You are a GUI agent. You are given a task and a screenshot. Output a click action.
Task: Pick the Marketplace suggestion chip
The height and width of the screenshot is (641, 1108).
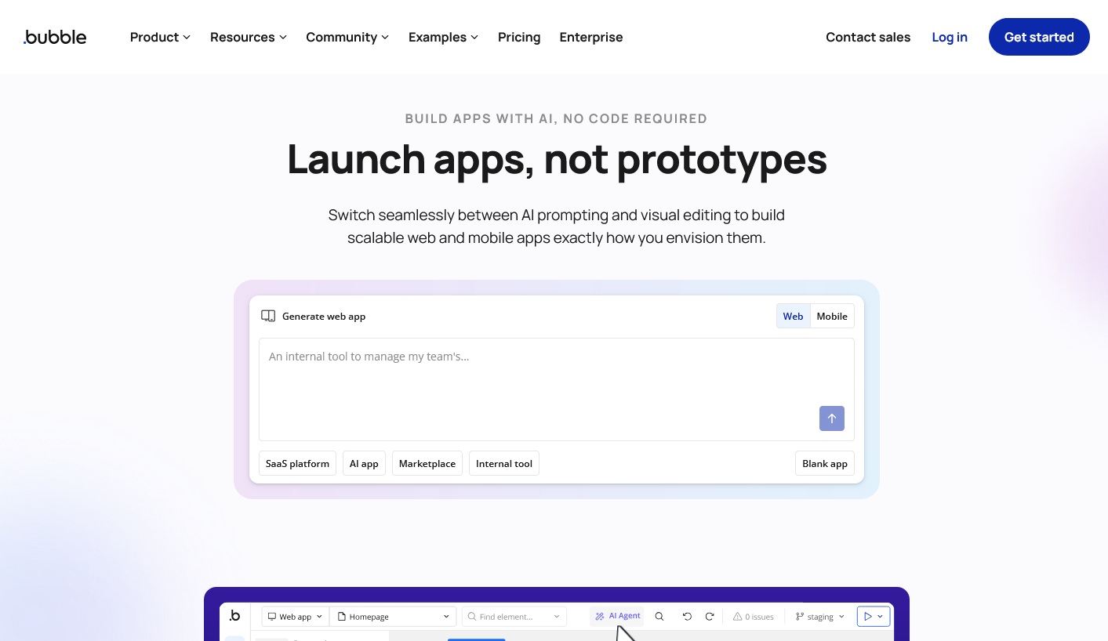point(427,463)
